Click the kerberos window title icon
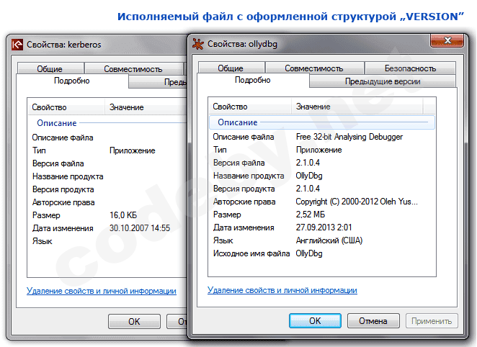The width and height of the screenshot is (477, 347). coord(17,45)
